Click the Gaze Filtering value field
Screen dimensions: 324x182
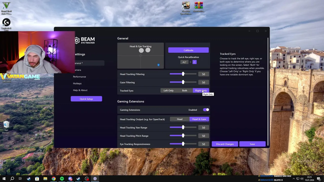coord(204,82)
